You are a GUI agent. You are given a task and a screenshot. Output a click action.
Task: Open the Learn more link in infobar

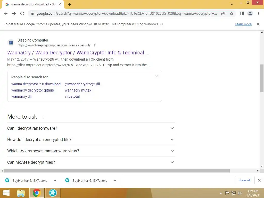click(243, 24)
